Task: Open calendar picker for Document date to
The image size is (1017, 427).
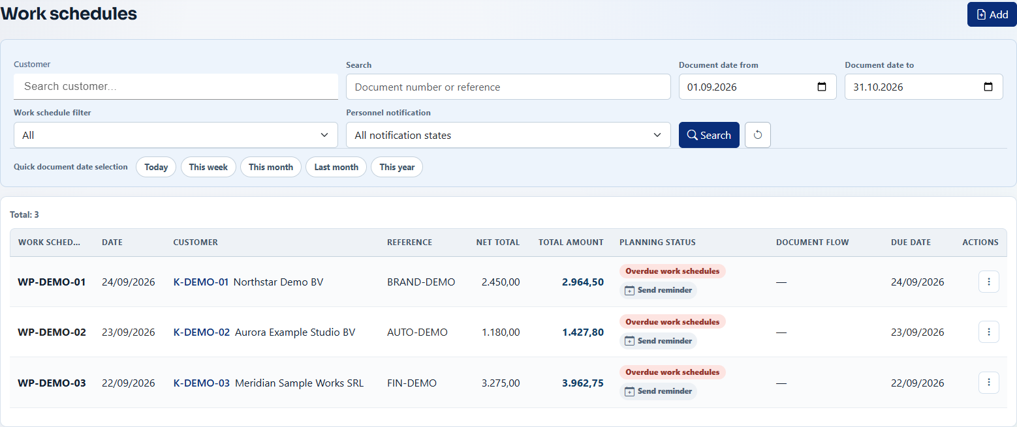Action: pyautogui.click(x=988, y=87)
